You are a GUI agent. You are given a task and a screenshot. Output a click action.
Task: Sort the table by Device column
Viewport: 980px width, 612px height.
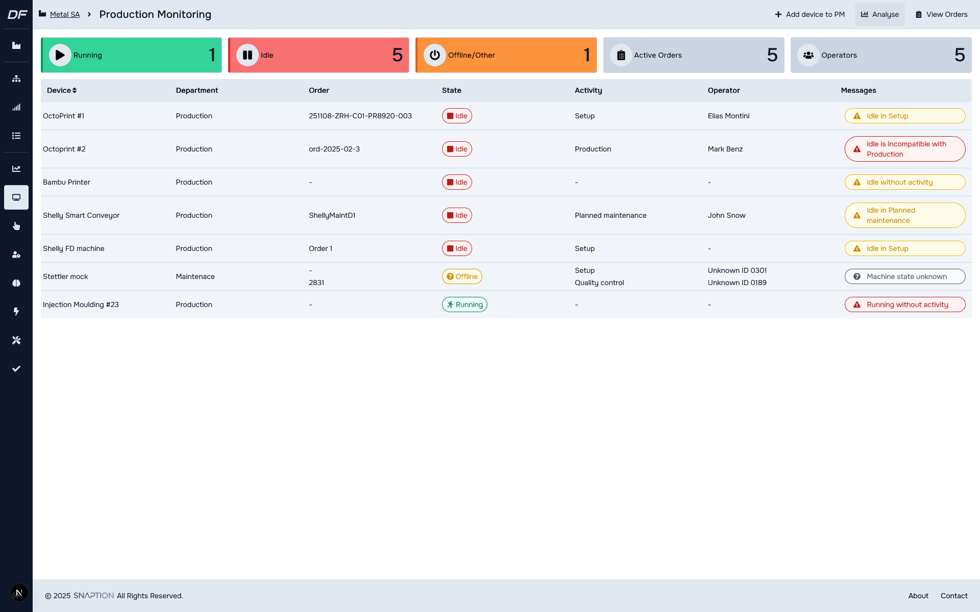point(62,90)
